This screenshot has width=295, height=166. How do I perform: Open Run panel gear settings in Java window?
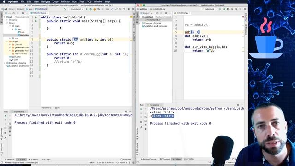tap(126, 112)
